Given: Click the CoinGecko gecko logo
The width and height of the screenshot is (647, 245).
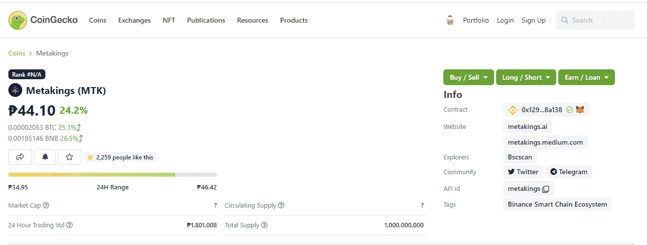Looking at the screenshot, I should (18, 20).
